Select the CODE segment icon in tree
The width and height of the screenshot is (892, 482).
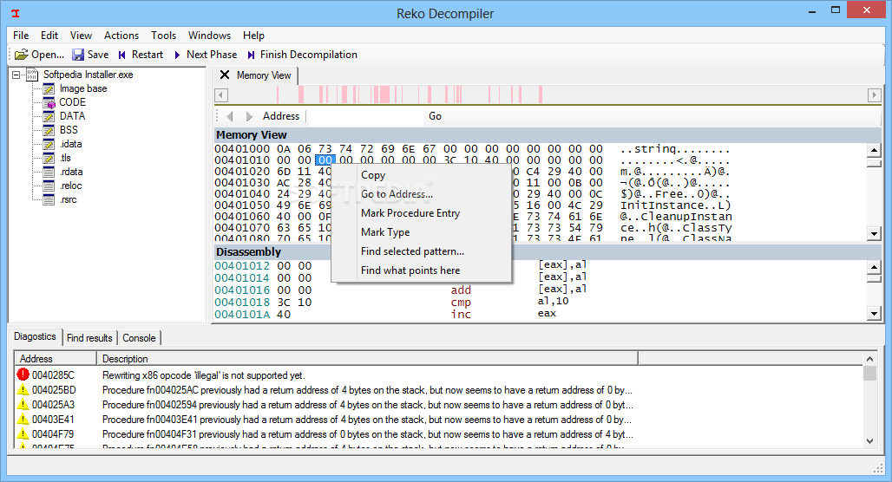(x=49, y=102)
